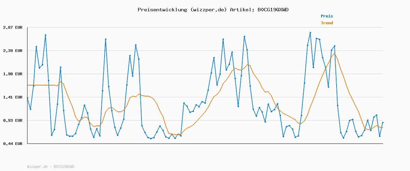Click the orange trend line's right end point
The image size is (410, 171).
(x=383, y=128)
